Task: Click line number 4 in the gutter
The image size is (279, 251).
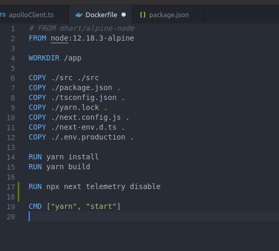Action: (13, 58)
